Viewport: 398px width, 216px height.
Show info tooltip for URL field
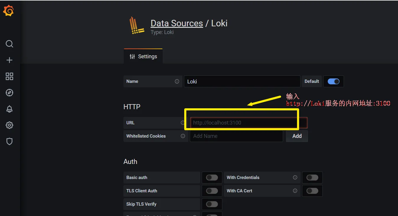click(x=183, y=123)
